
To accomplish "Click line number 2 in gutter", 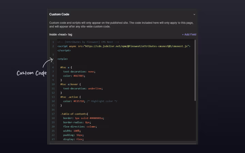I will (x=53, y=46).
